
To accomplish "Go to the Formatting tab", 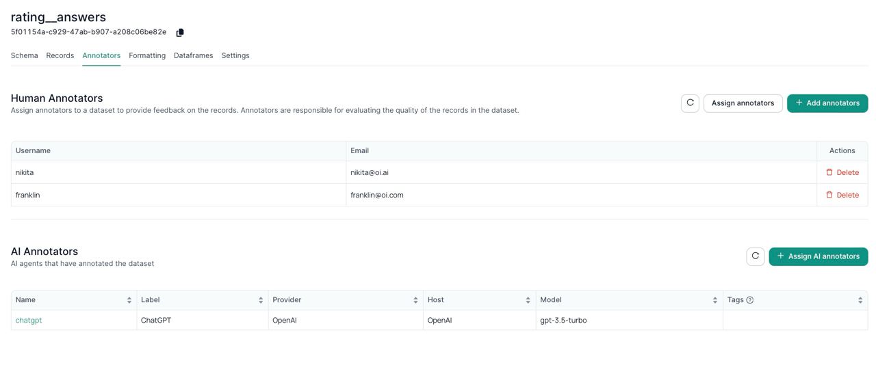I will (x=147, y=55).
